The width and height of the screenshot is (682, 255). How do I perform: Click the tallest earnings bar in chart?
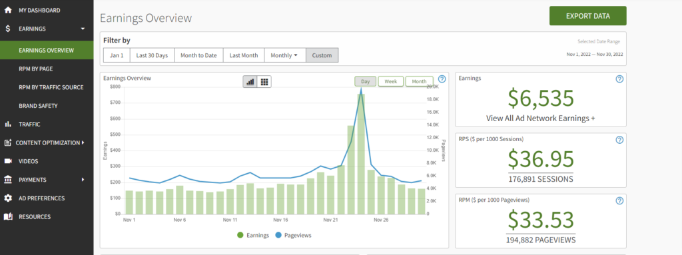[x=360, y=154]
